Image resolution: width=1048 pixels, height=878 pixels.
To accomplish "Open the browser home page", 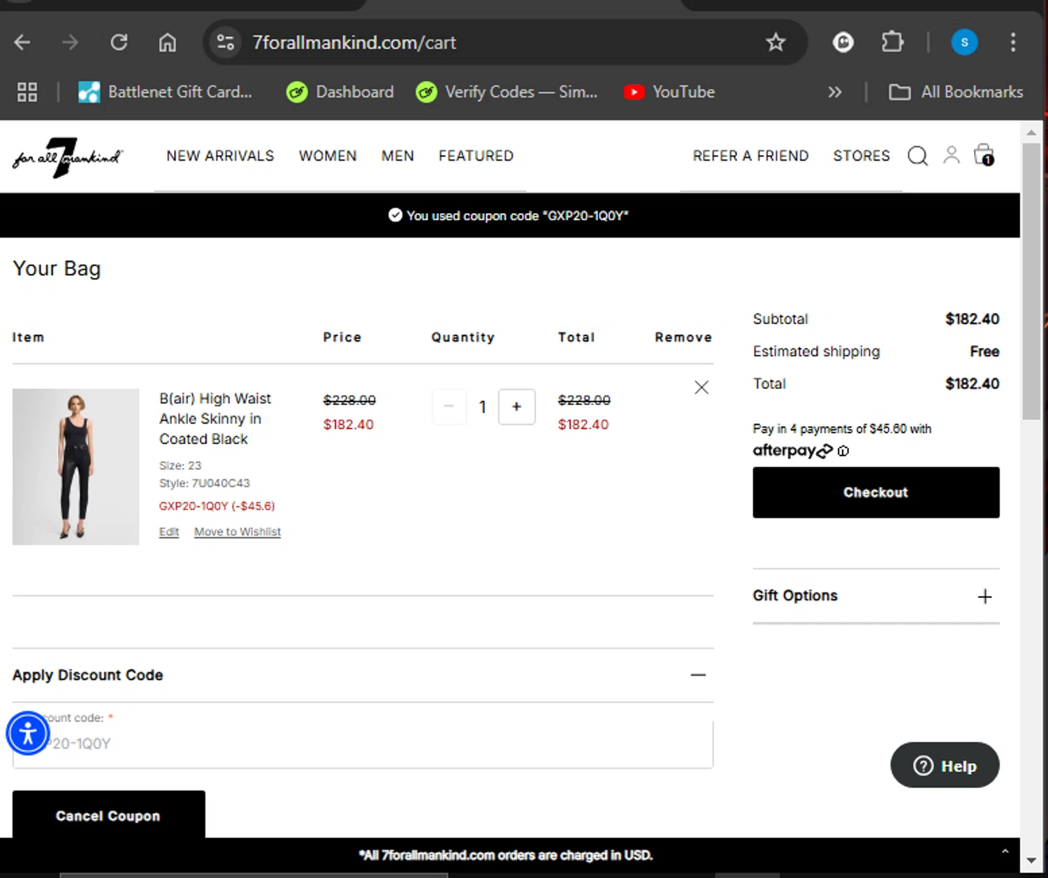I will point(167,43).
